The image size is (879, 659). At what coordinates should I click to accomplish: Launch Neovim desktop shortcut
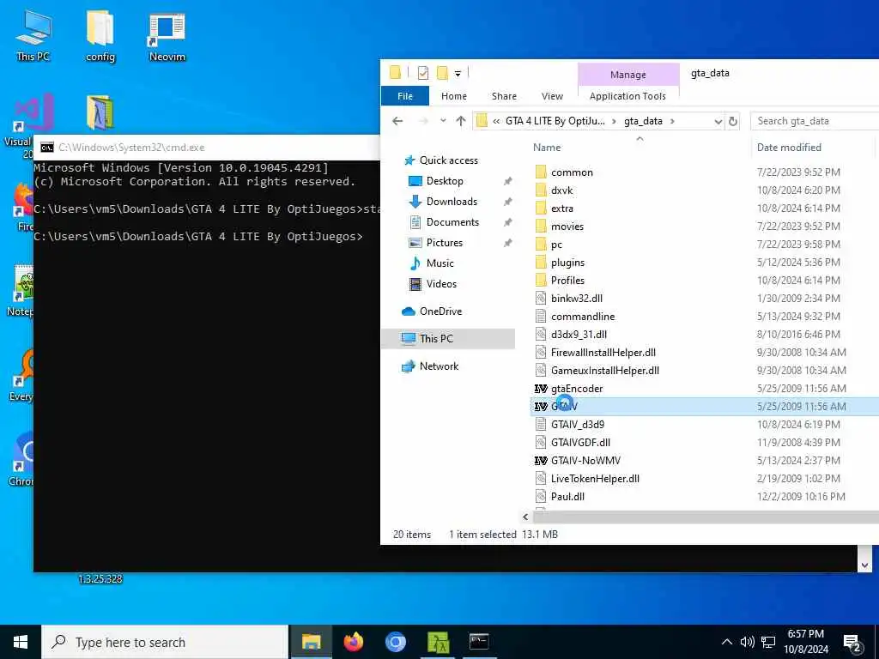[x=167, y=34]
